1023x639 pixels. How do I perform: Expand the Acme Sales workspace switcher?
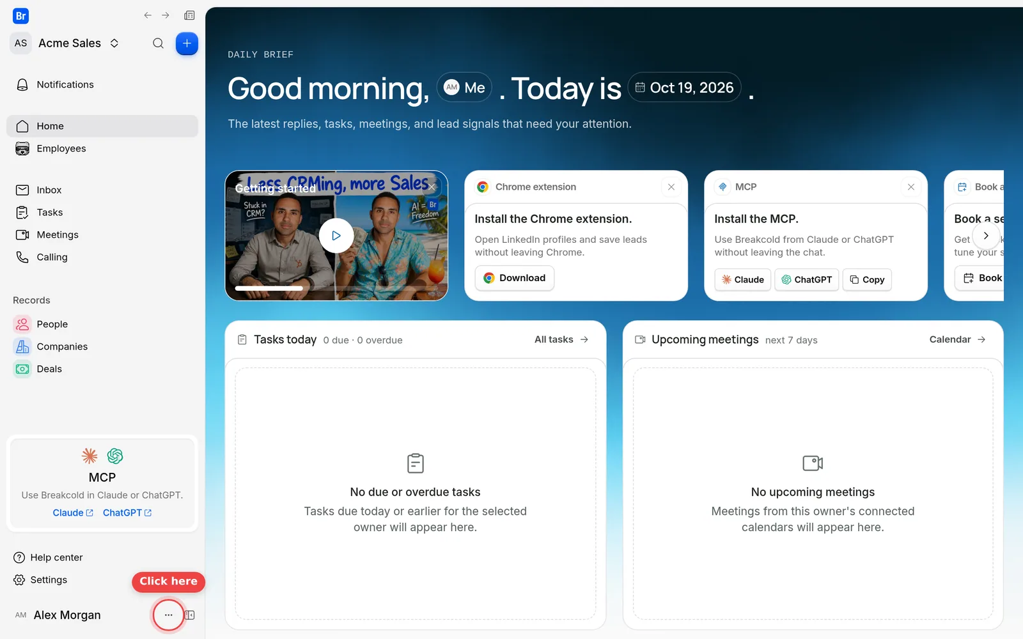(66, 43)
